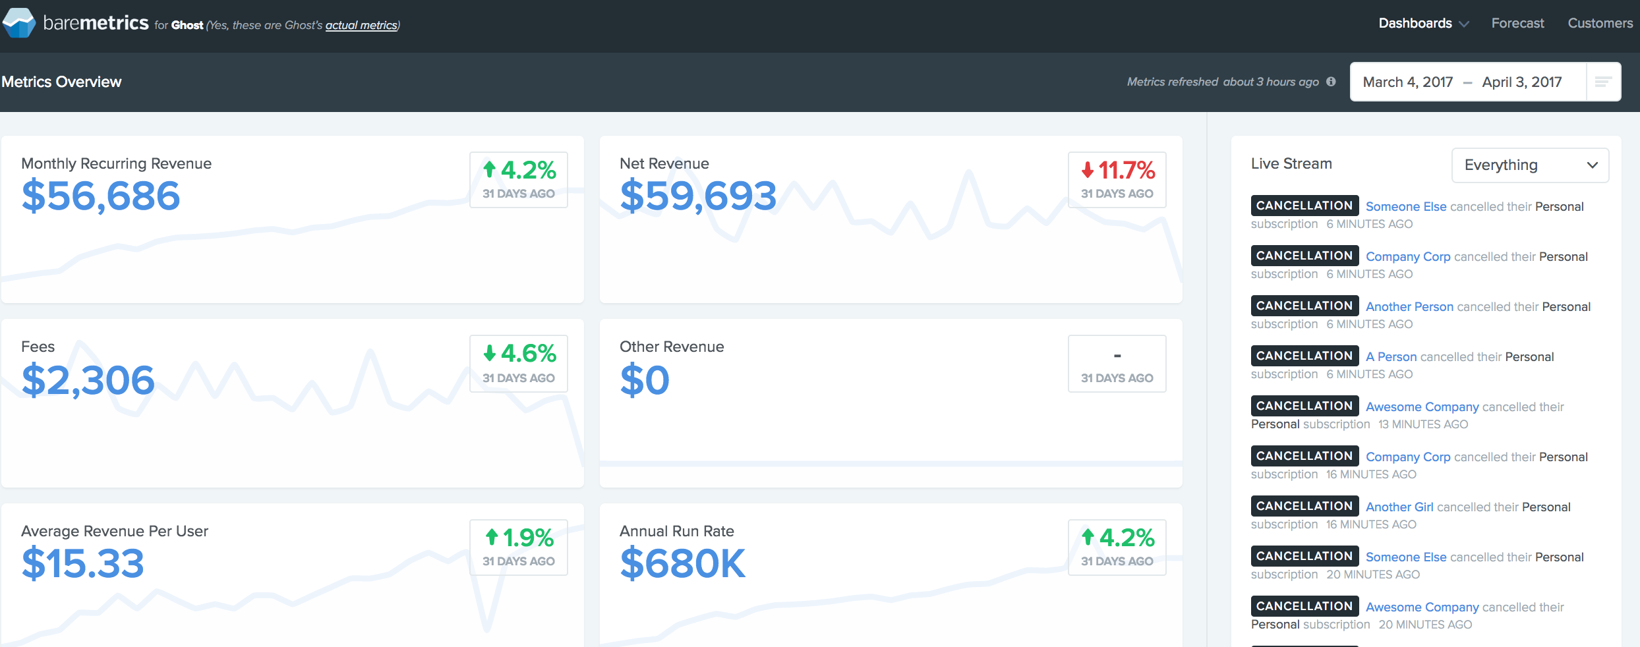Go to the Forecast page

click(1517, 23)
